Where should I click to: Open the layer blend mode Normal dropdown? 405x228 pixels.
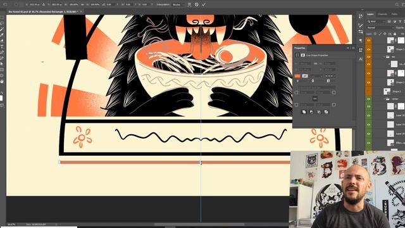click(x=380, y=27)
